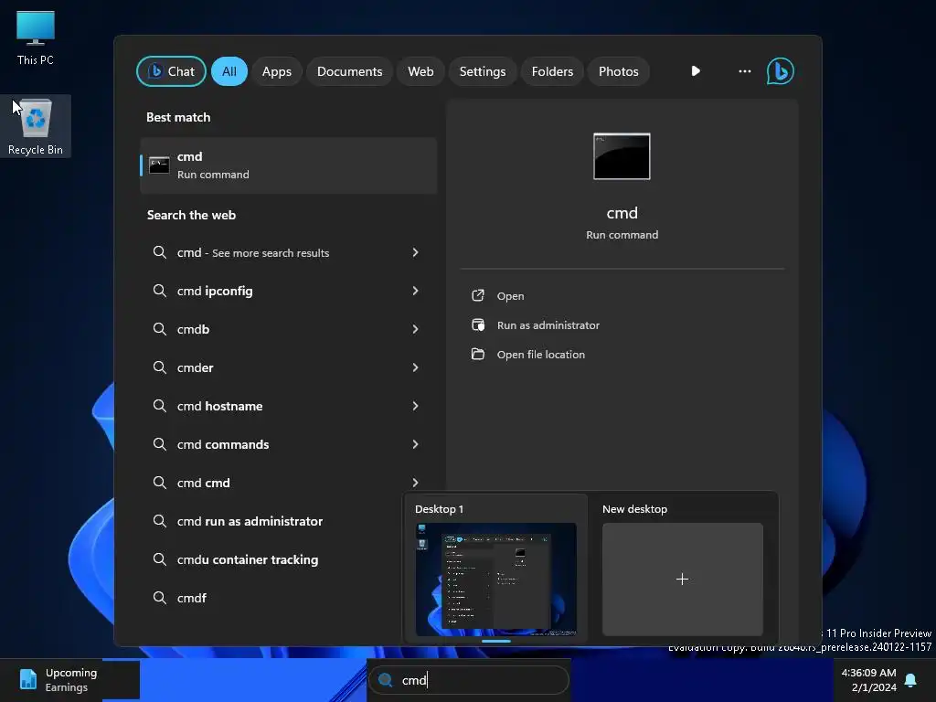Switch to the Photos filter
936x702 pixels.
[x=619, y=71]
